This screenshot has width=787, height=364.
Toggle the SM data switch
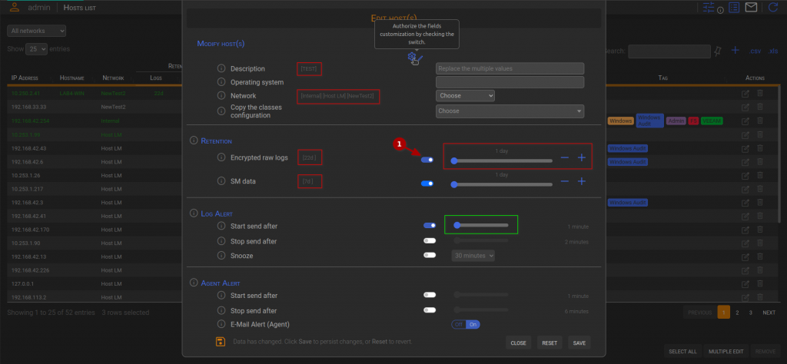pyautogui.click(x=427, y=184)
